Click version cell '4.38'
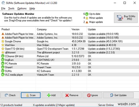The height and width of the screenshot is (107, 139). [74, 45]
